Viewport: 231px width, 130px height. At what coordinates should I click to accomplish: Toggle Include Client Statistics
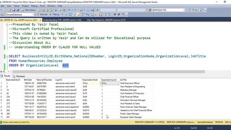click(x=87, y=14)
